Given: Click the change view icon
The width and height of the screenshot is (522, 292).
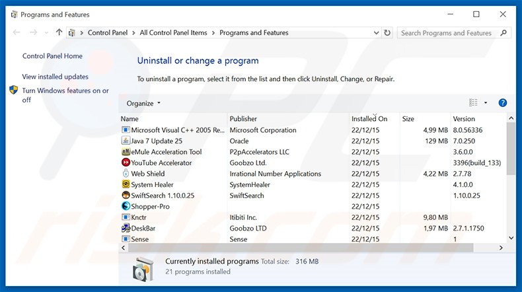Looking at the screenshot, I should point(473,103).
